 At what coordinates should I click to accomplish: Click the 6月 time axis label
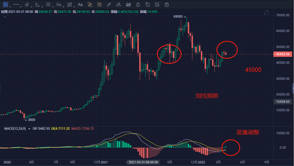243,162
